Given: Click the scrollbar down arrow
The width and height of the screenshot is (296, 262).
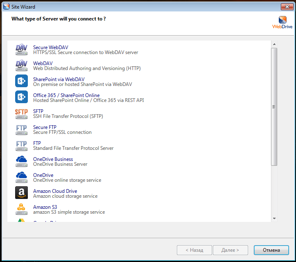Looking at the screenshot, I should [274, 218].
